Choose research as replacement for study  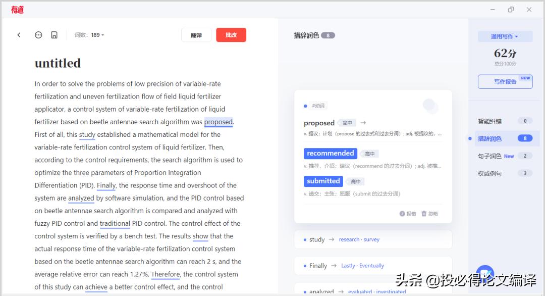point(349,239)
